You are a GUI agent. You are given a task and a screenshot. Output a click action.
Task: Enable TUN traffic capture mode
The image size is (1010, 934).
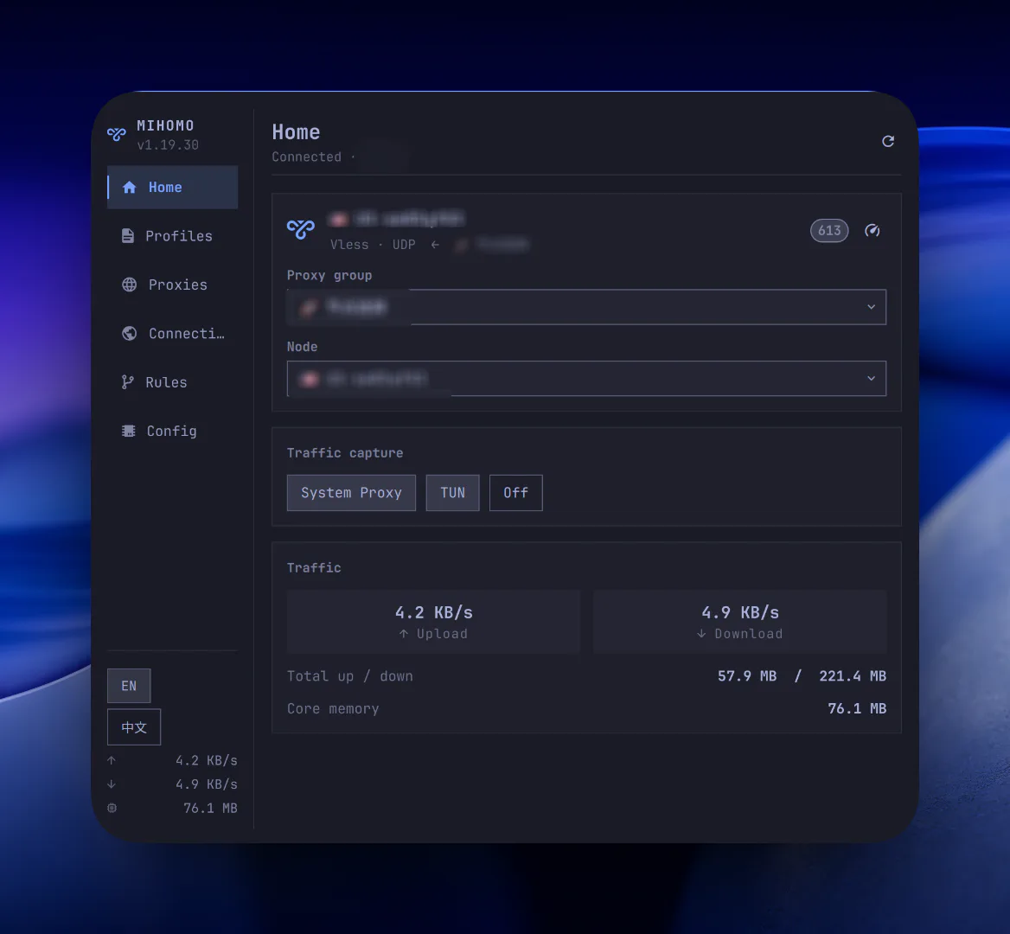[452, 493]
